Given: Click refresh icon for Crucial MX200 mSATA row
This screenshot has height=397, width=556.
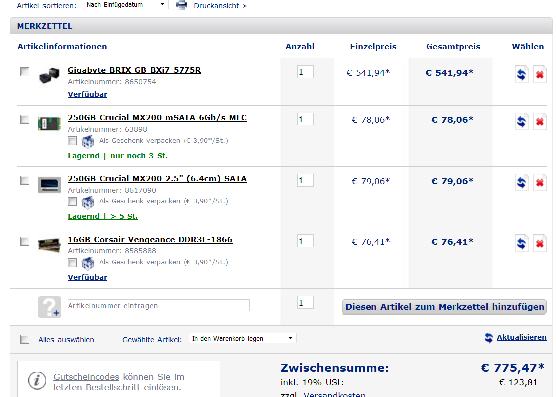Looking at the screenshot, I should [x=522, y=121].
